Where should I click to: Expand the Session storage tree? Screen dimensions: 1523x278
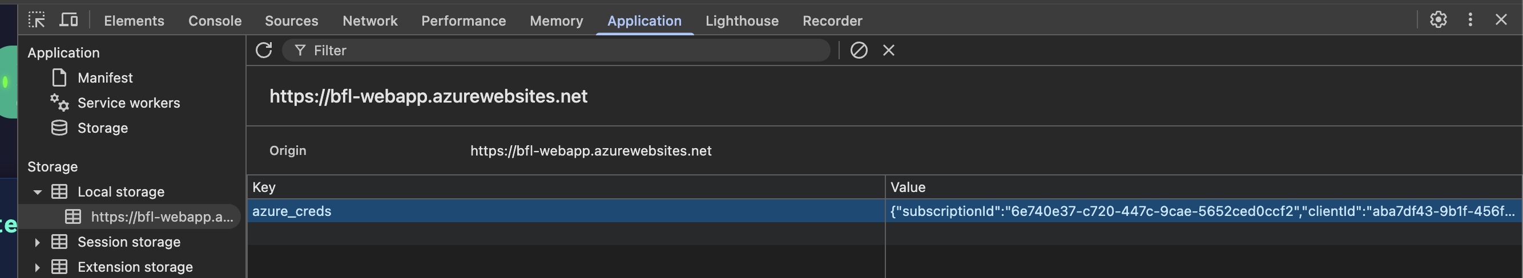[x=37, y=242]
